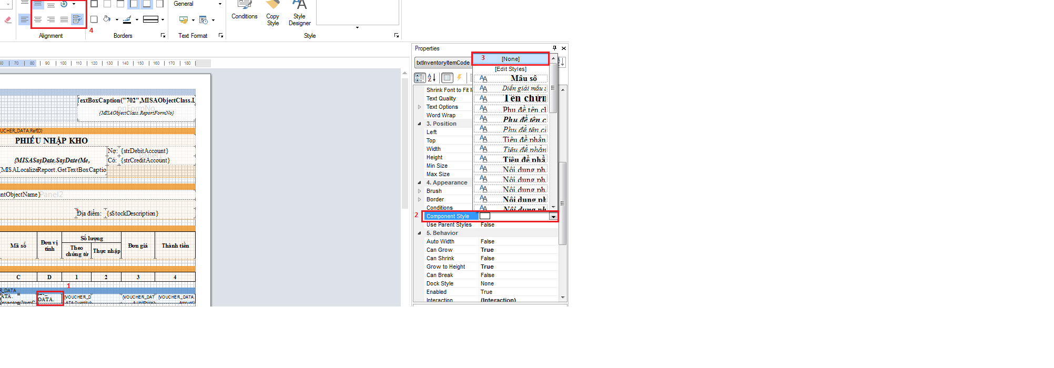Image resolution: width=1054 pixels, height=368 pixels.
Task: Choose [None] in component style list
Action: pos(511,59)
